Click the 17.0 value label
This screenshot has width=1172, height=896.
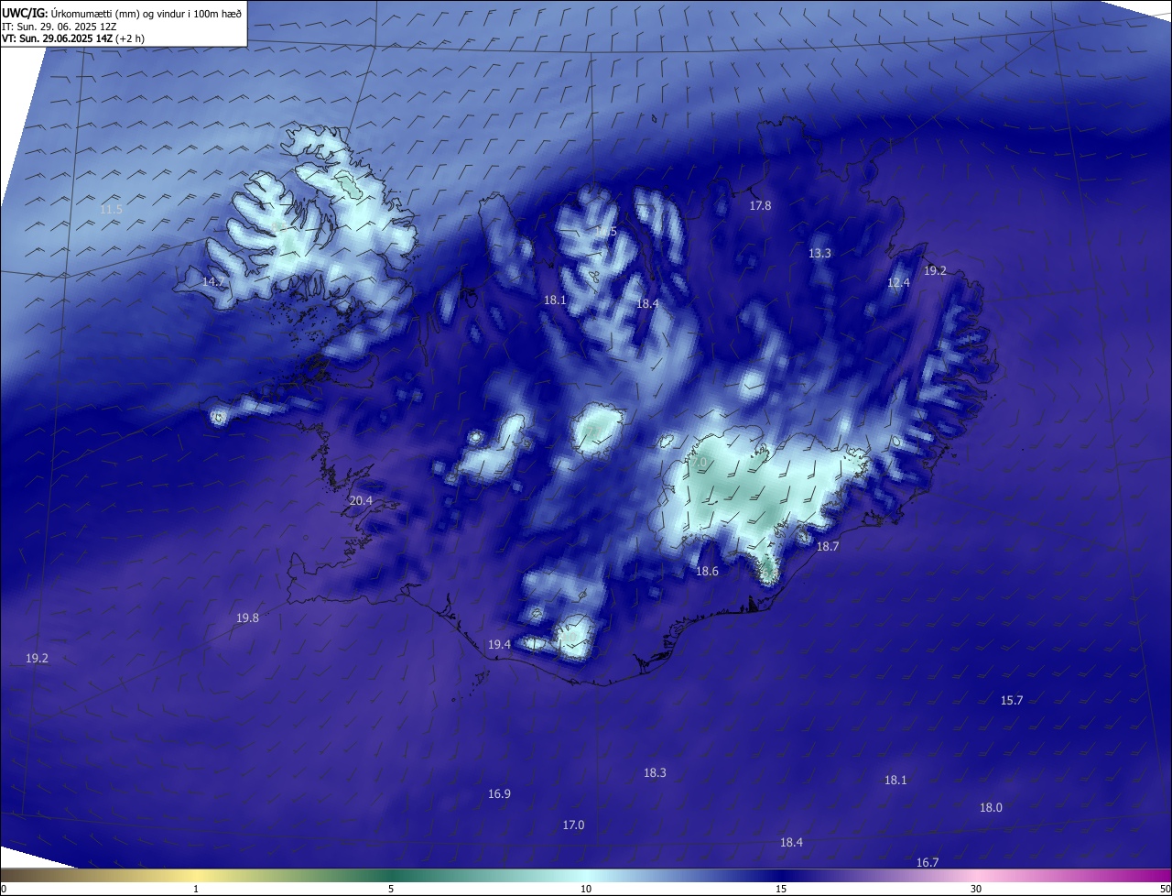point(573,825)
